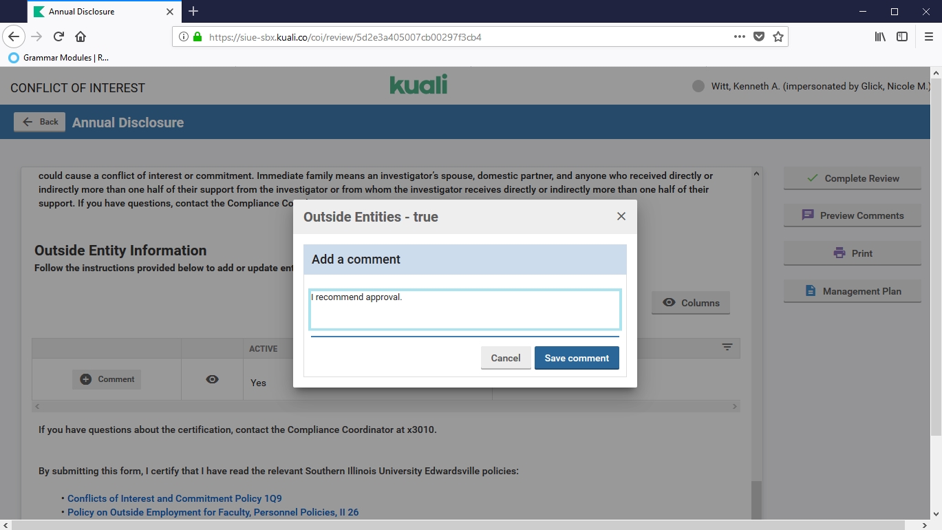This screenshot has height=530, width=942.
Task: Reload the page in the browser
Action: pyautogui.click(x=58, y=36)
